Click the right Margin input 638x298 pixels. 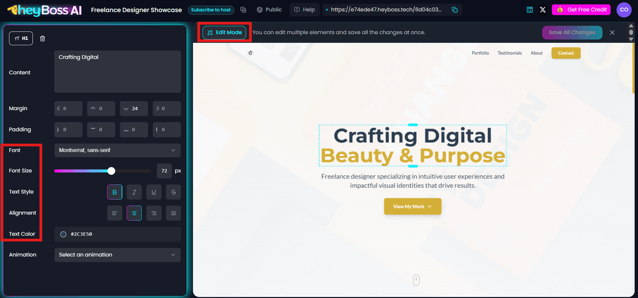(167, 109)
